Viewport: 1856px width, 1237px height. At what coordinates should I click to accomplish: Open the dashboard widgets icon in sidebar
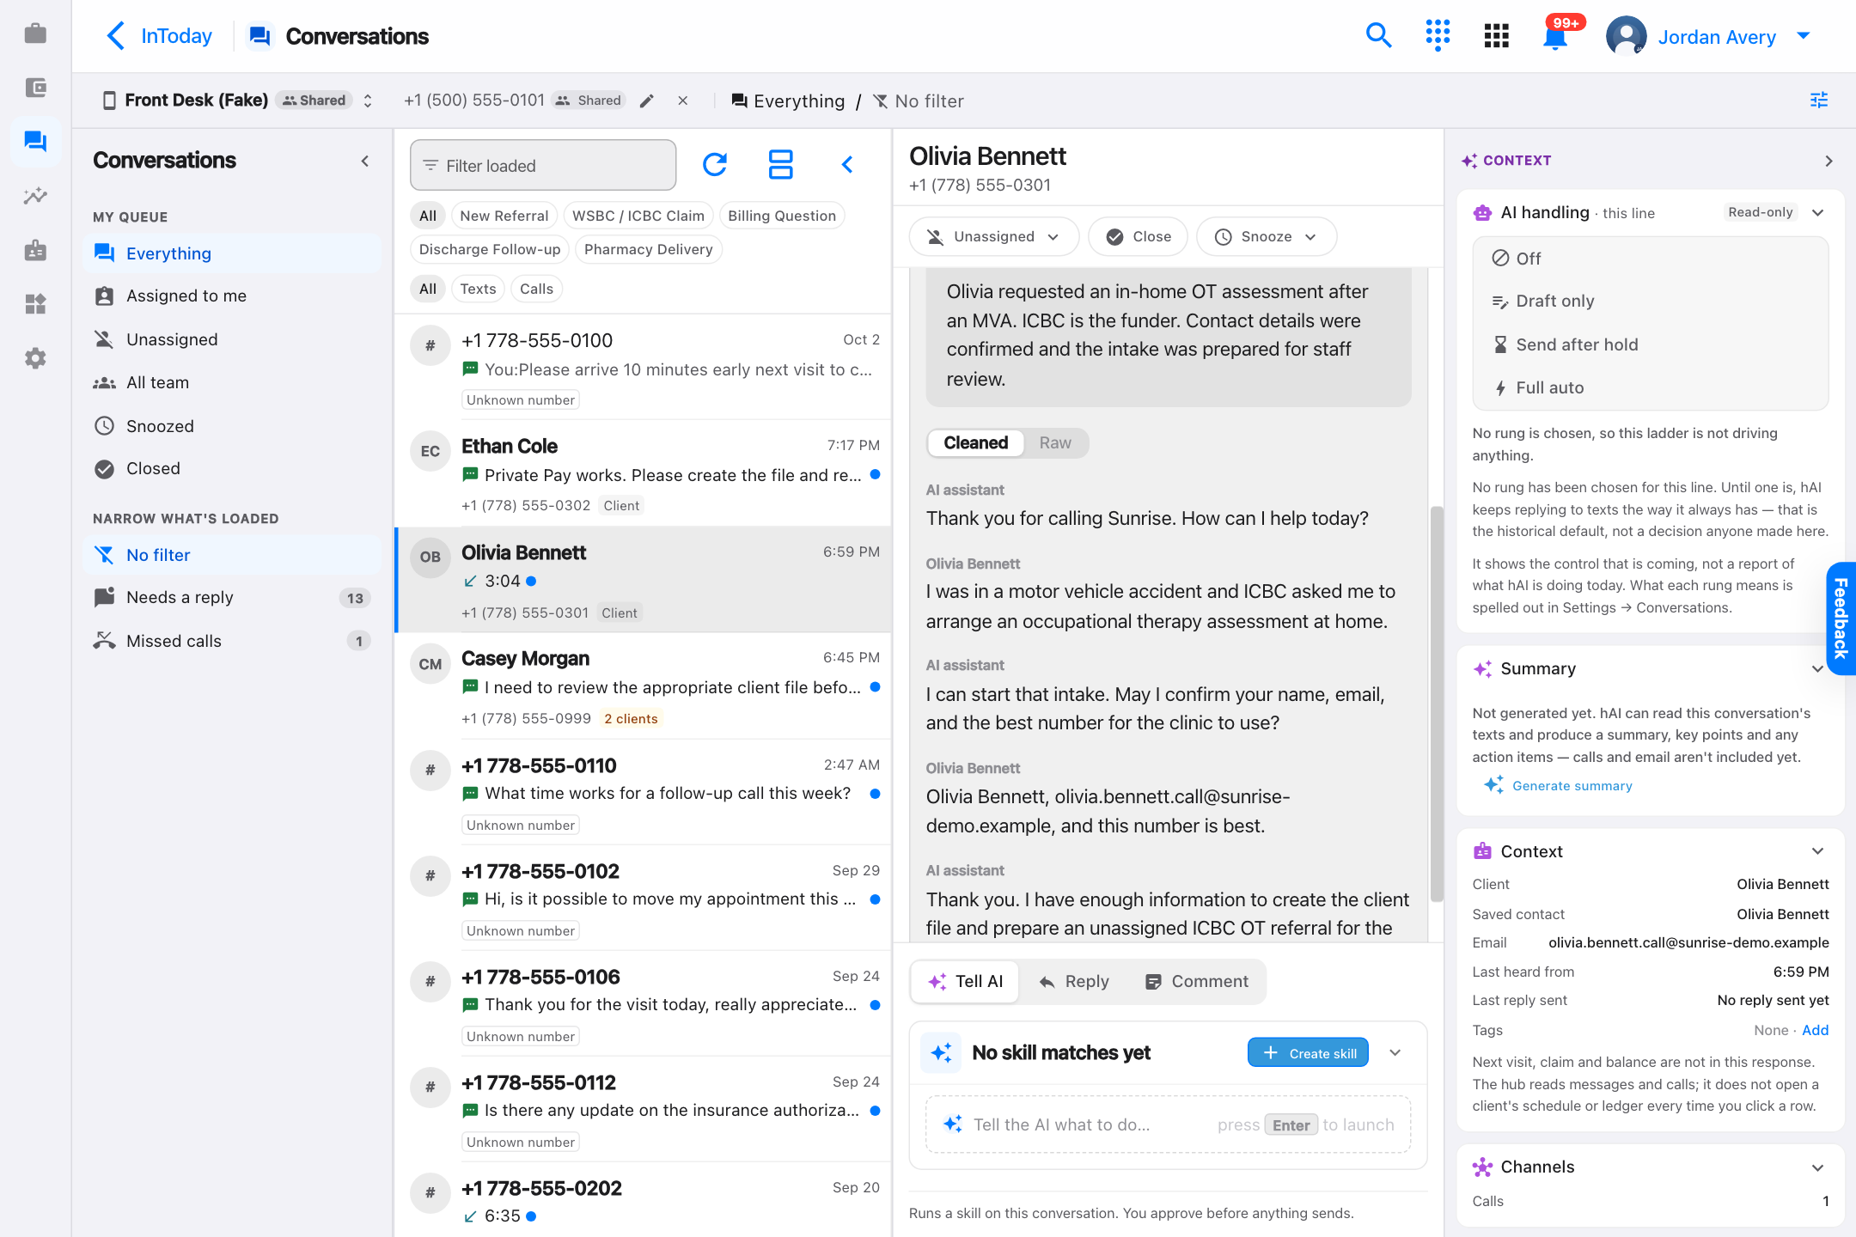tap(35, 304)
